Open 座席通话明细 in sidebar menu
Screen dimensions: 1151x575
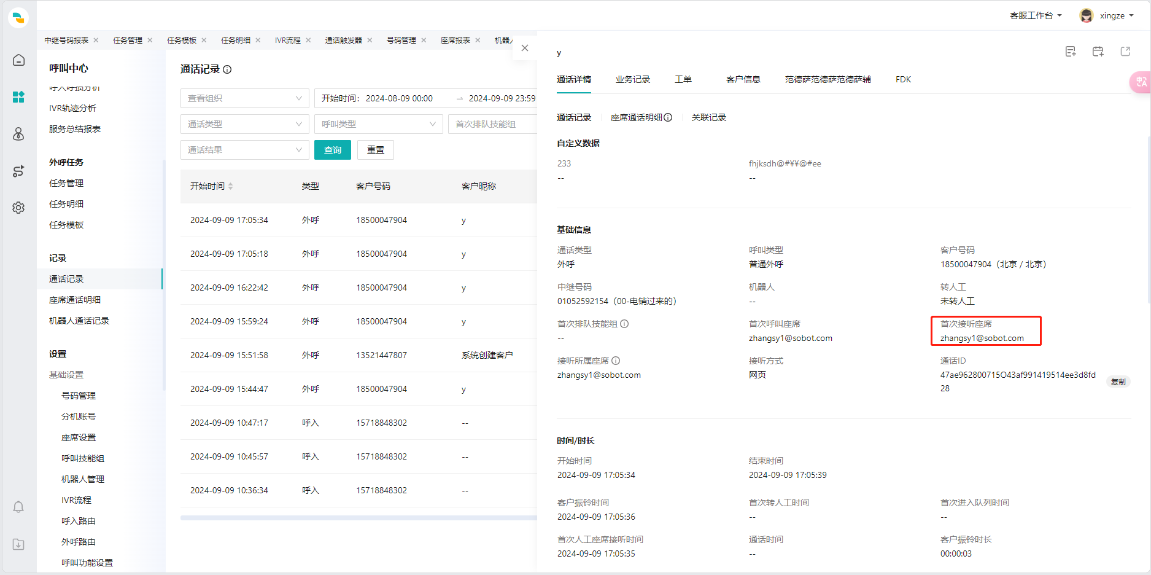coord(75,300)
